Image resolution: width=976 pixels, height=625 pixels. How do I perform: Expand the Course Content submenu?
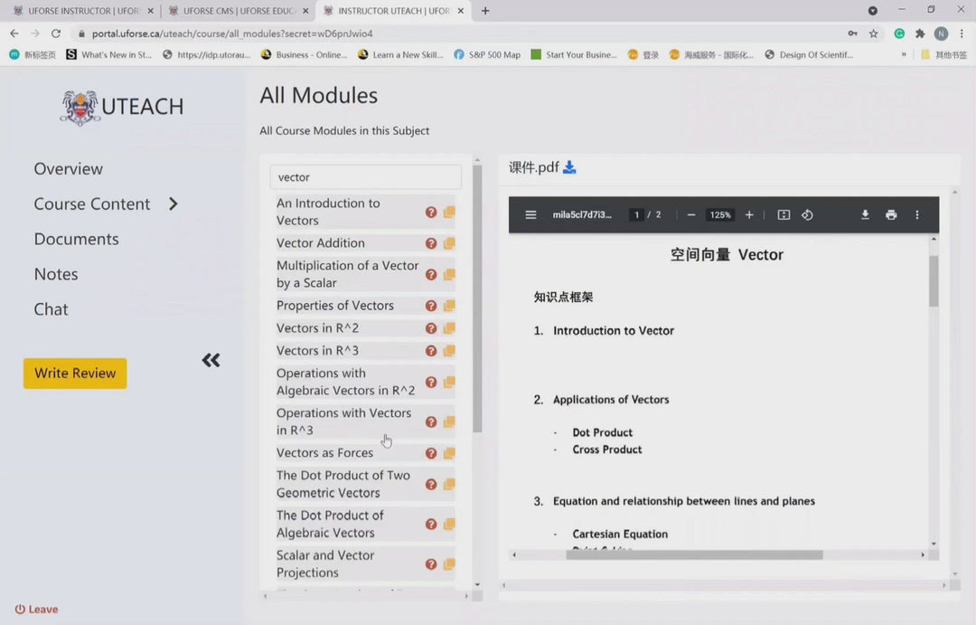(x=174, y=204)
